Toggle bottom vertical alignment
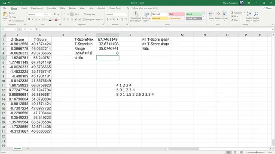Viewport: 275px width, 154px height. (72, 14)
